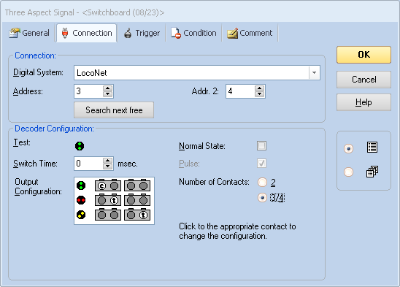Click the Pulse checkbox
The image size is (400, 287).
pos(261,164)
